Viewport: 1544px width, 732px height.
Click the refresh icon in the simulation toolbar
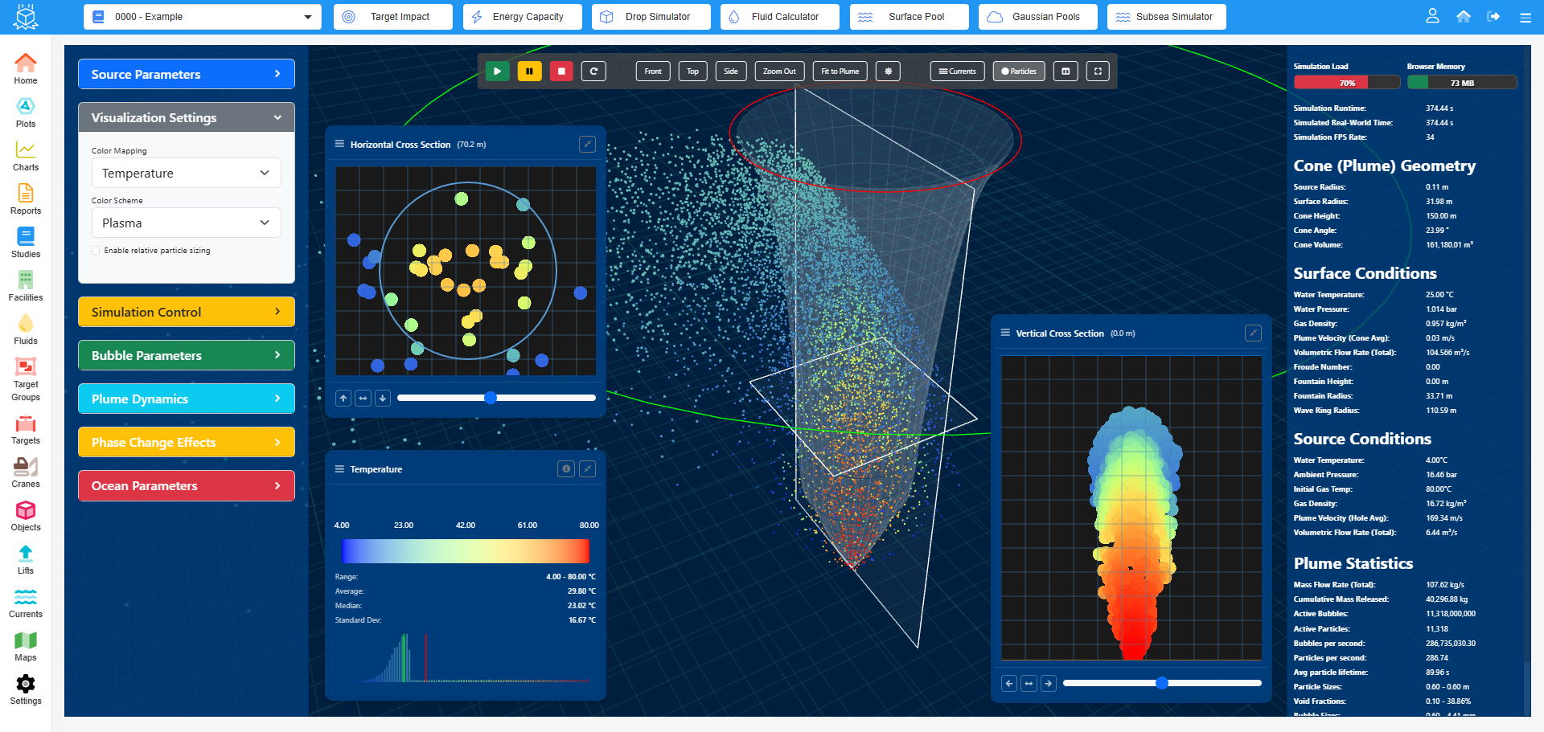point(593,71)
